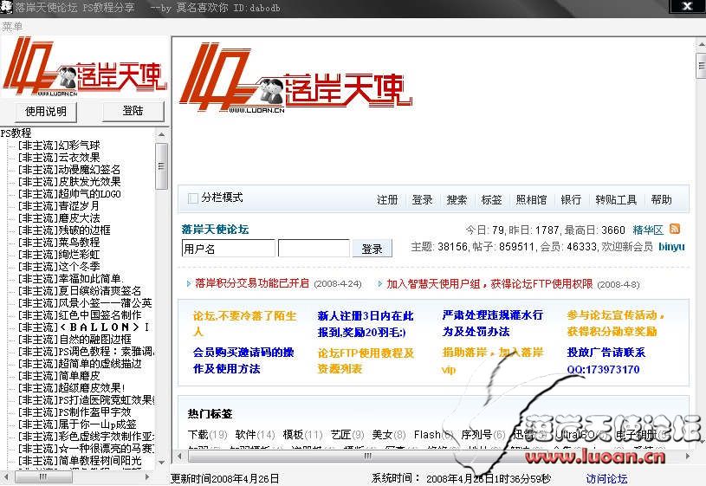Select [非主流]自然的融图边框 tutorial
Screen dimensions: 706x486
pos(74,340)
